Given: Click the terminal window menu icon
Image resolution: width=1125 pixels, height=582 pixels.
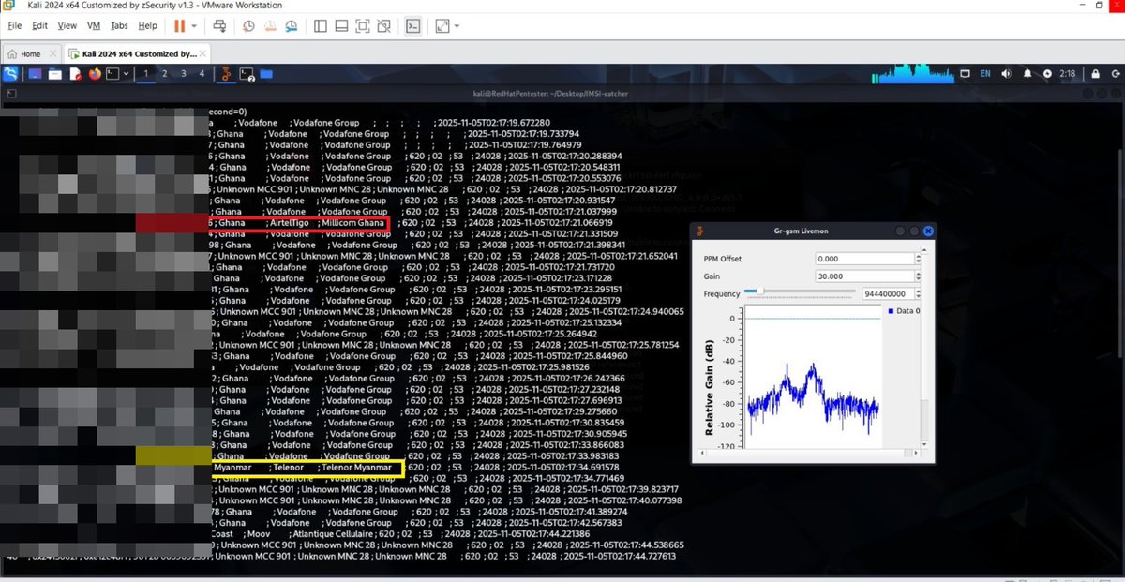Looking at the screenshot, I should pos(10,94).
